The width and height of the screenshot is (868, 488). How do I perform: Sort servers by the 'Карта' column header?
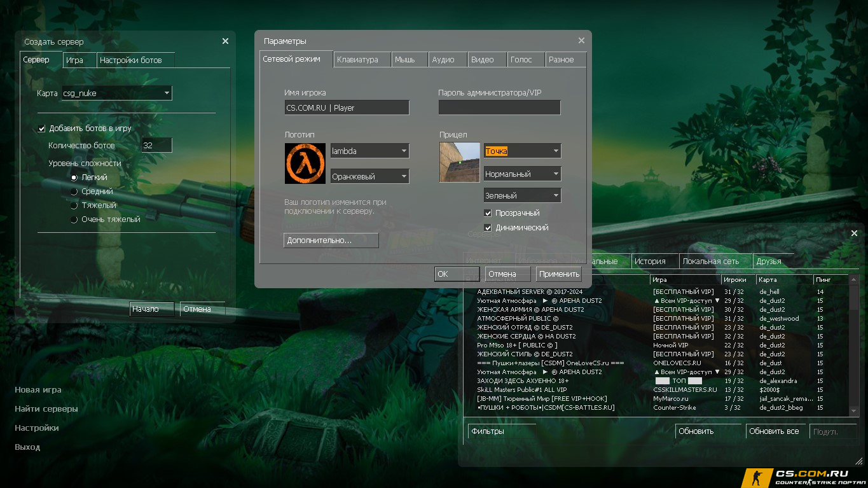785,279
